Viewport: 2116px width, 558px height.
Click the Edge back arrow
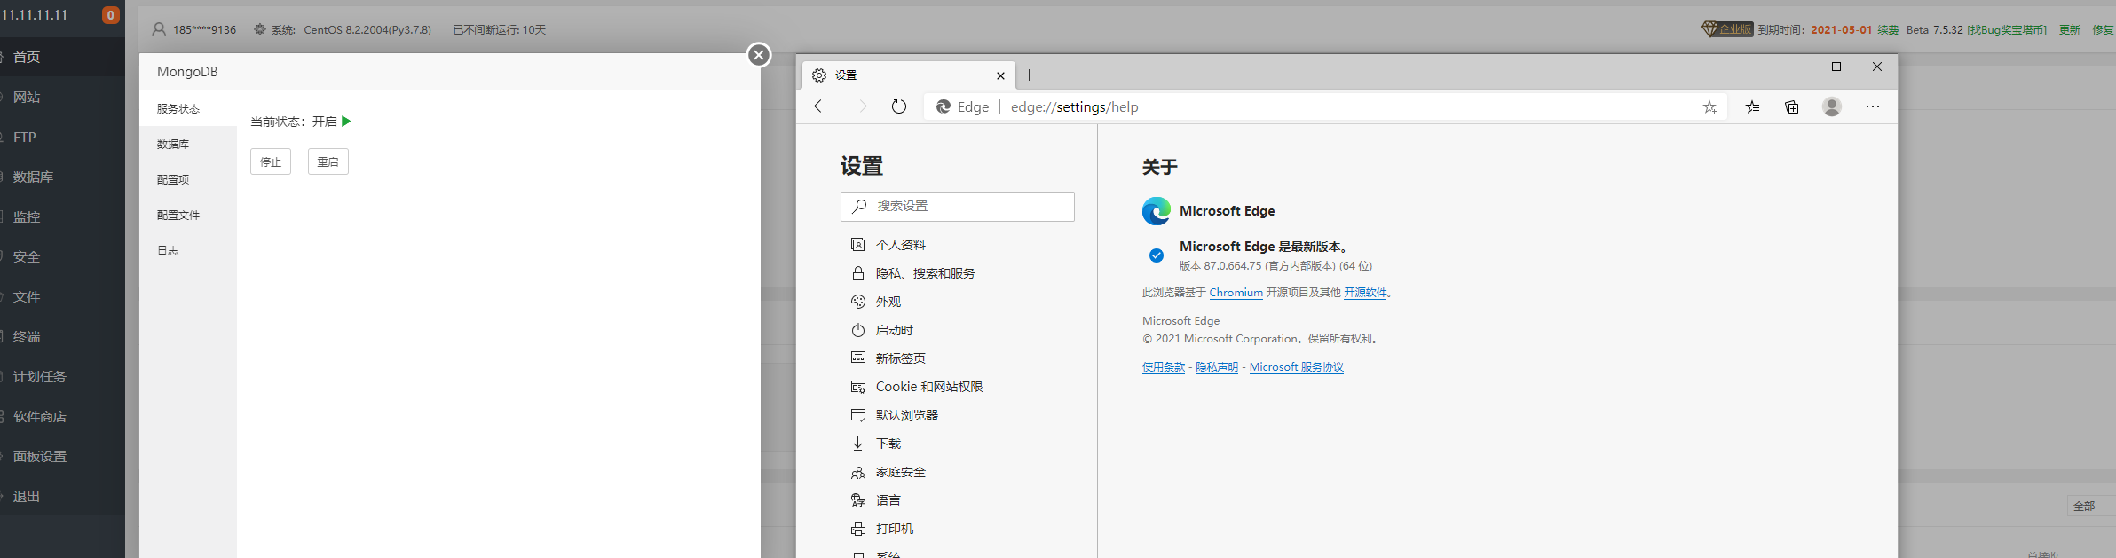point(821,106)
